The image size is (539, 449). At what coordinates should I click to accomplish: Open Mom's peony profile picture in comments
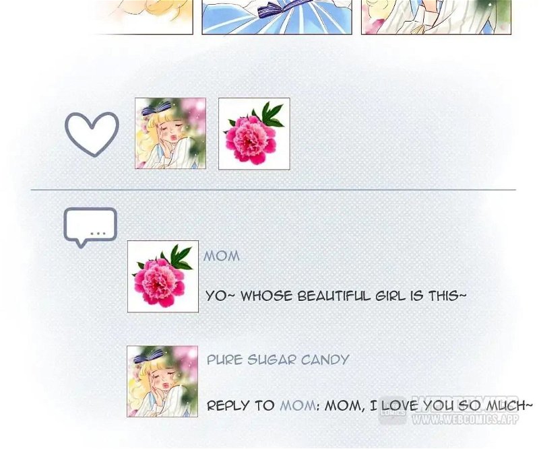163,276
